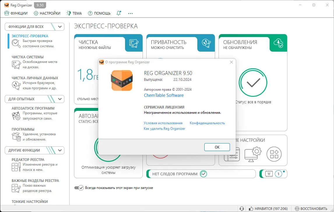334x212 pixels.
Task: Click the release date 22.10.2024
Action: click(182, 80)
